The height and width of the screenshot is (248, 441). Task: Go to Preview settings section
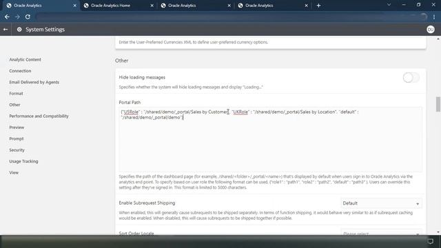[x=17, y=127]
